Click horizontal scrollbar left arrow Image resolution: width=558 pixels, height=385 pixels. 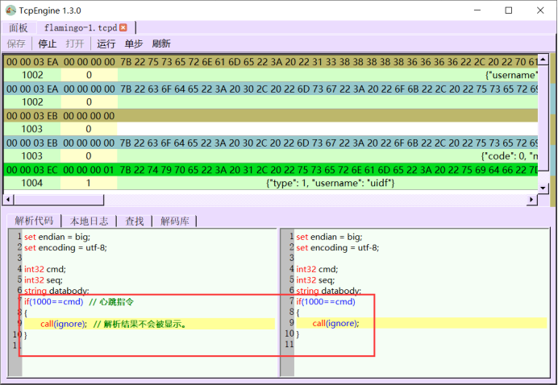pos(8,200)
